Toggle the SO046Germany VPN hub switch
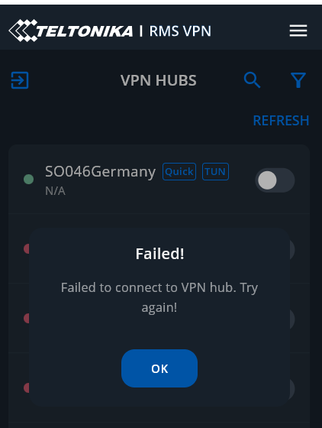The image size is (322, 428). coord(275,180)
